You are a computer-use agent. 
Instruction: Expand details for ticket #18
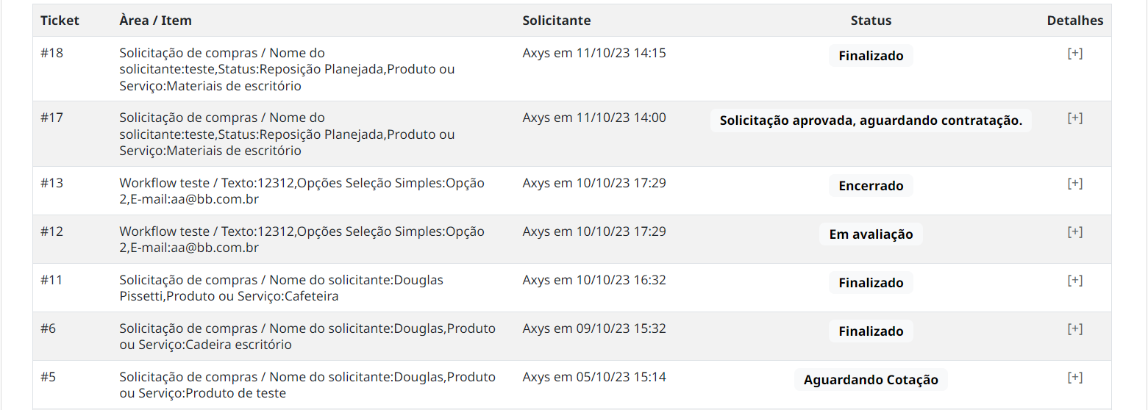(1074, 53)
